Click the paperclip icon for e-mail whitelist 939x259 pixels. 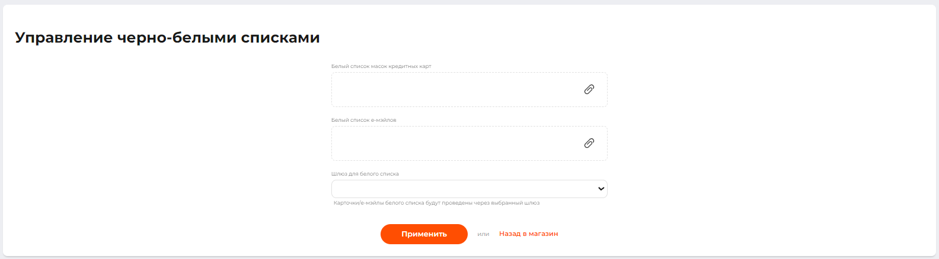click(x=589, y=143)
